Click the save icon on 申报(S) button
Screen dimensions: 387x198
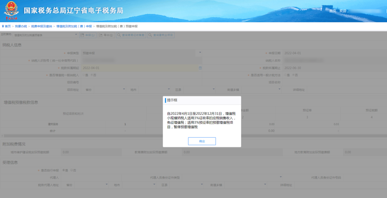point(82,36)
